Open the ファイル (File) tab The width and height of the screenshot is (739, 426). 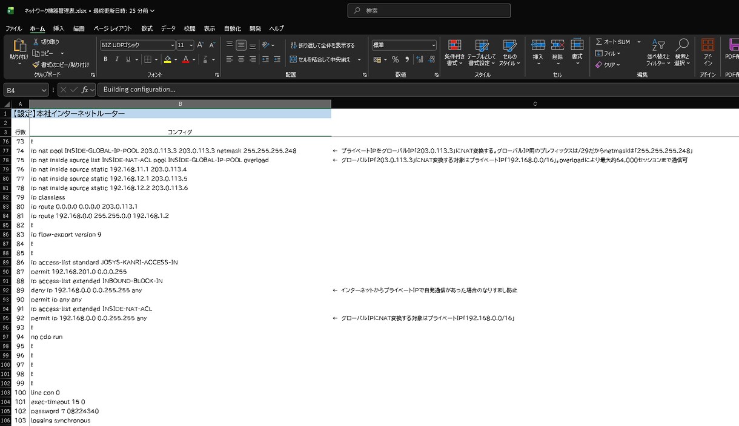pos(14,28)
